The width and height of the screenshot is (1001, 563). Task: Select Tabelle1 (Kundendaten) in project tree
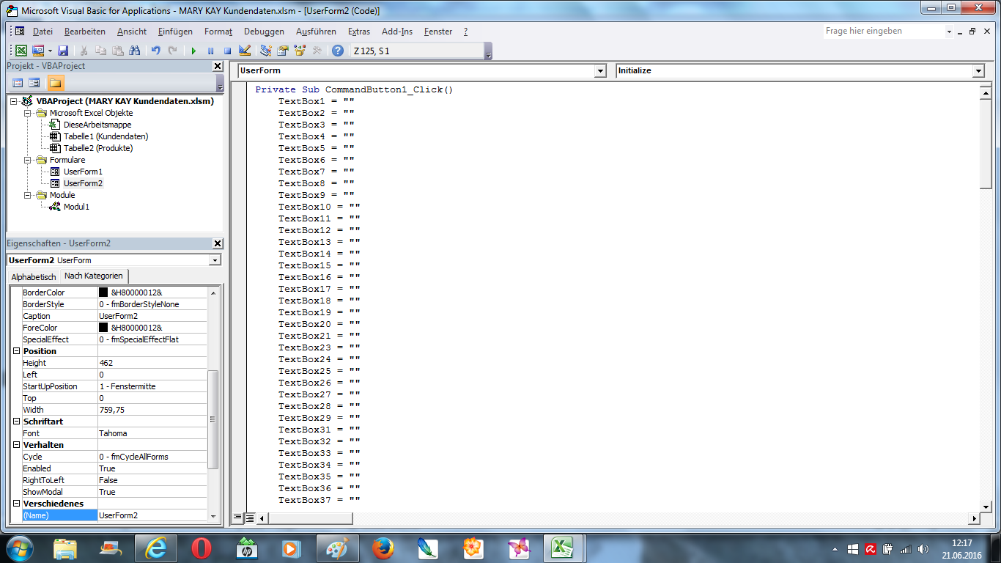pos(106,136)
